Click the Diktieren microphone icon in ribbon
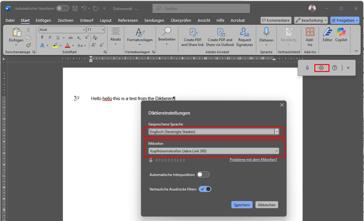Screen dimensions: 364x221 pyautogui.click(x=266, y=32)
